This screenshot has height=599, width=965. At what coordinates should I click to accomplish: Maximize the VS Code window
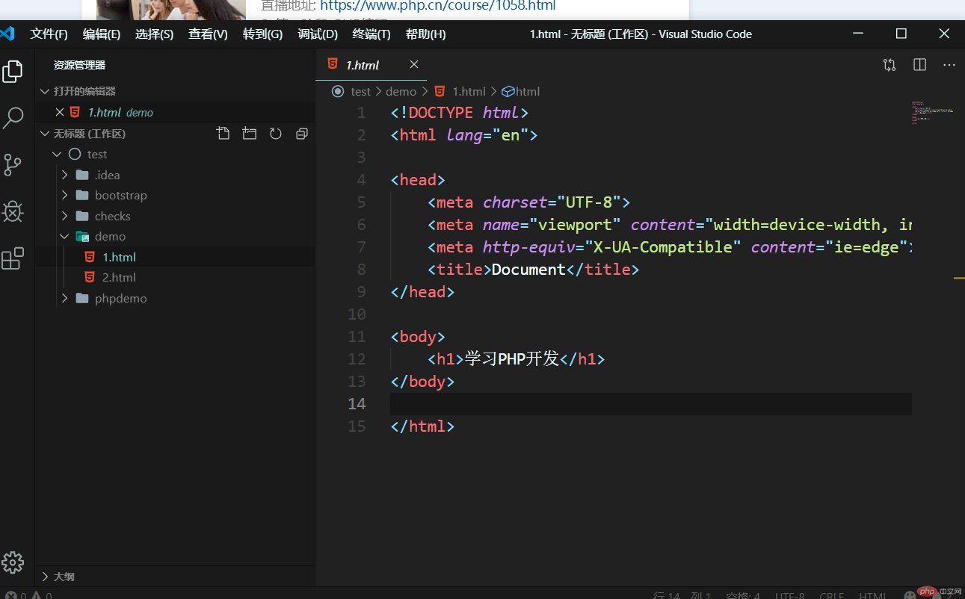(x=901, y=34)
